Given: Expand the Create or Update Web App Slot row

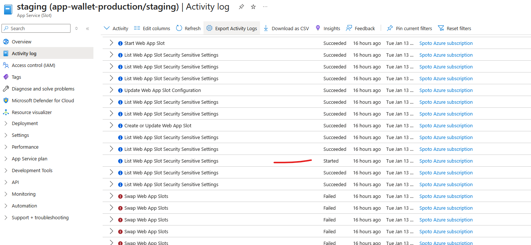Looking at the screenshot, I should tap(112, 125).
